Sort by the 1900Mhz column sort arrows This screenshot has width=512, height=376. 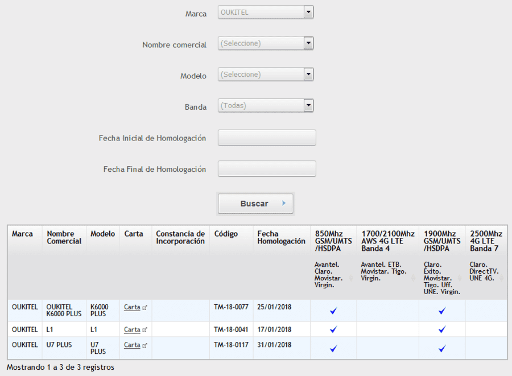pos(460,278)
